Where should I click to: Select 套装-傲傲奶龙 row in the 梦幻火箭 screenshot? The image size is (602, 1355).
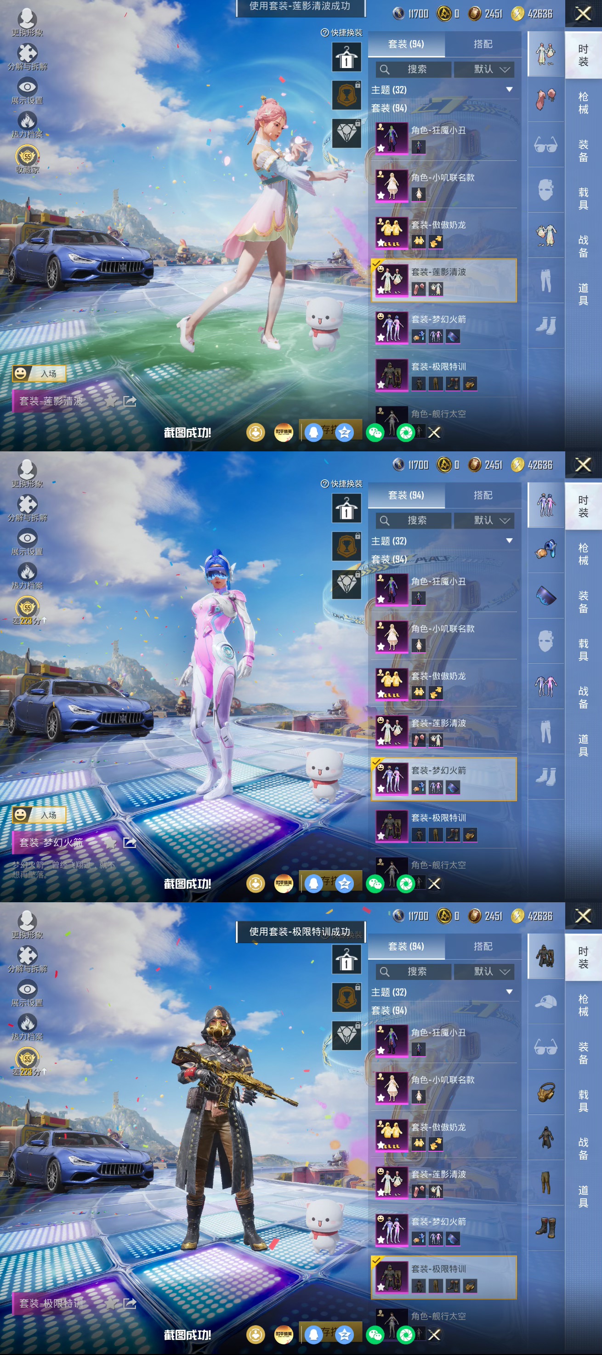444,684
